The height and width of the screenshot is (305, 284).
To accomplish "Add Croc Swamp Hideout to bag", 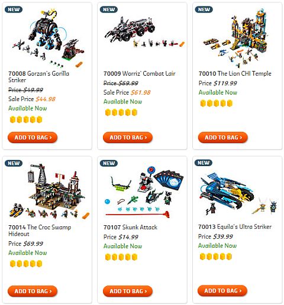I will 33,291.
